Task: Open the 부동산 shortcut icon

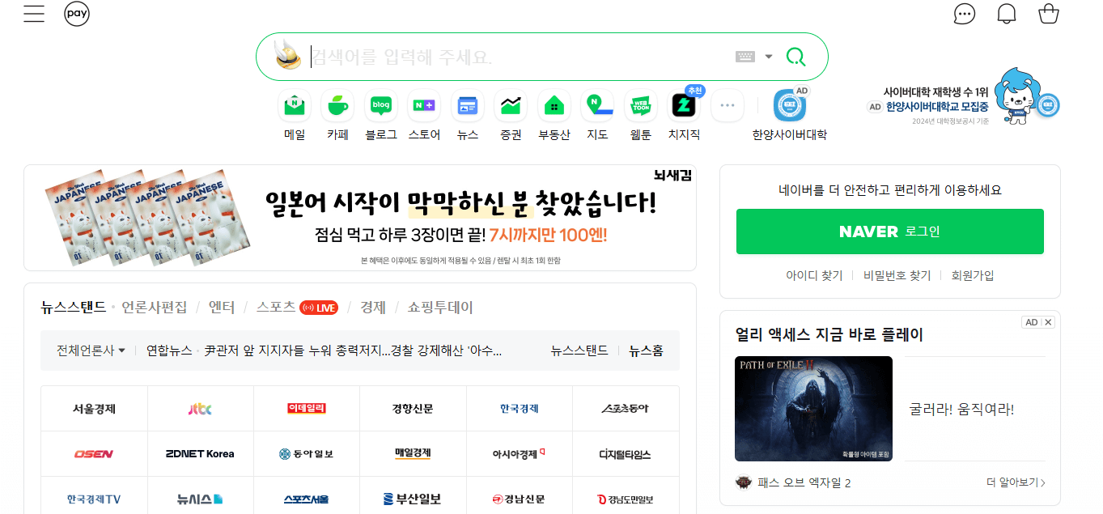Action: click(x=554, y=105)
